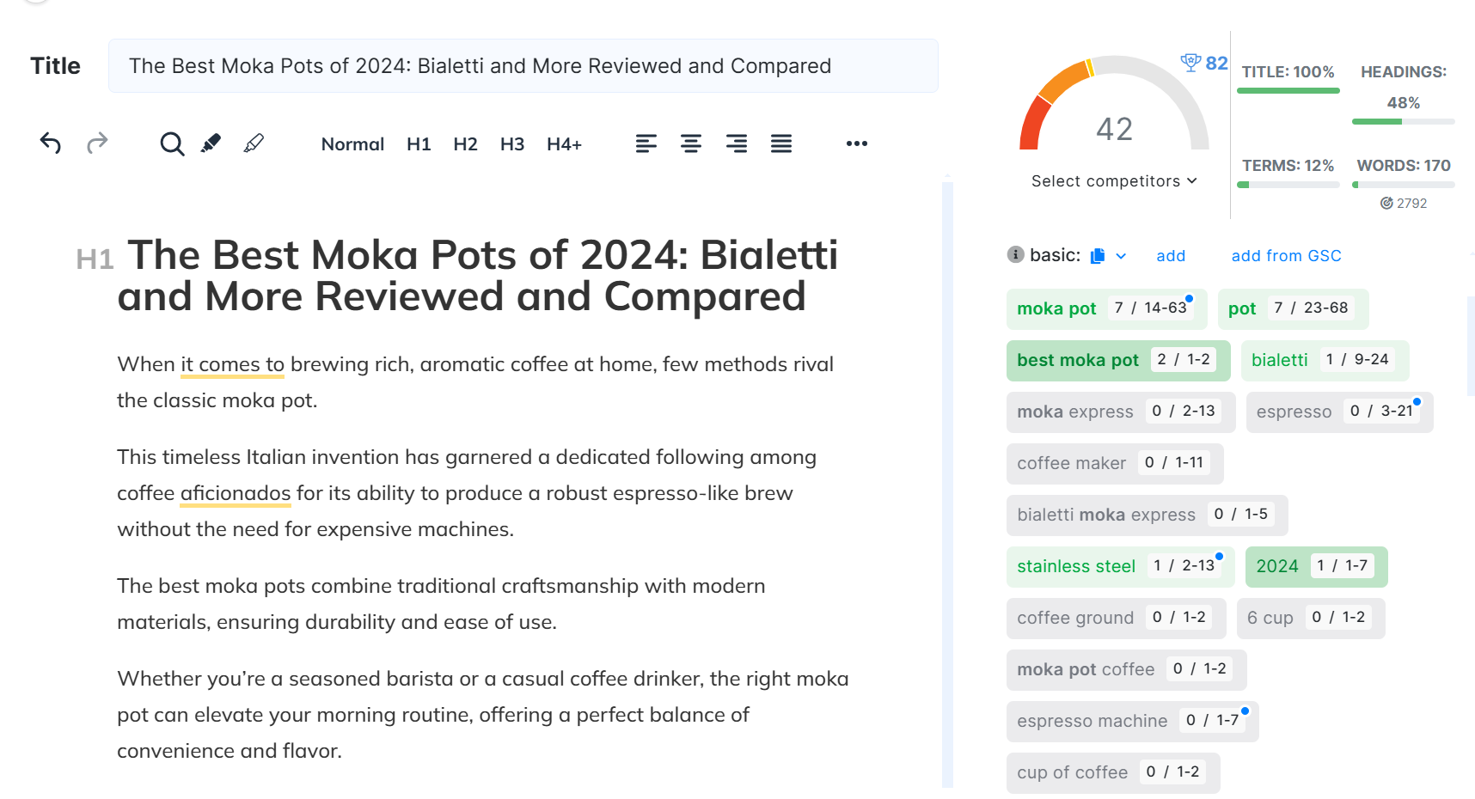Open the three-dots more options menu
This screenshot has width=1475, height=799.
[x=857, y=143]
